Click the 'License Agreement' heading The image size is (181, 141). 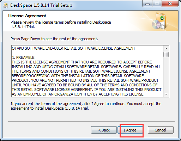click(x=27, y=16)
